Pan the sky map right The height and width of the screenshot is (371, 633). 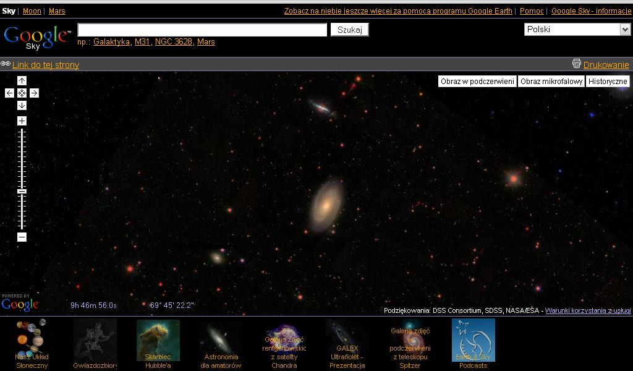(35, 93)
